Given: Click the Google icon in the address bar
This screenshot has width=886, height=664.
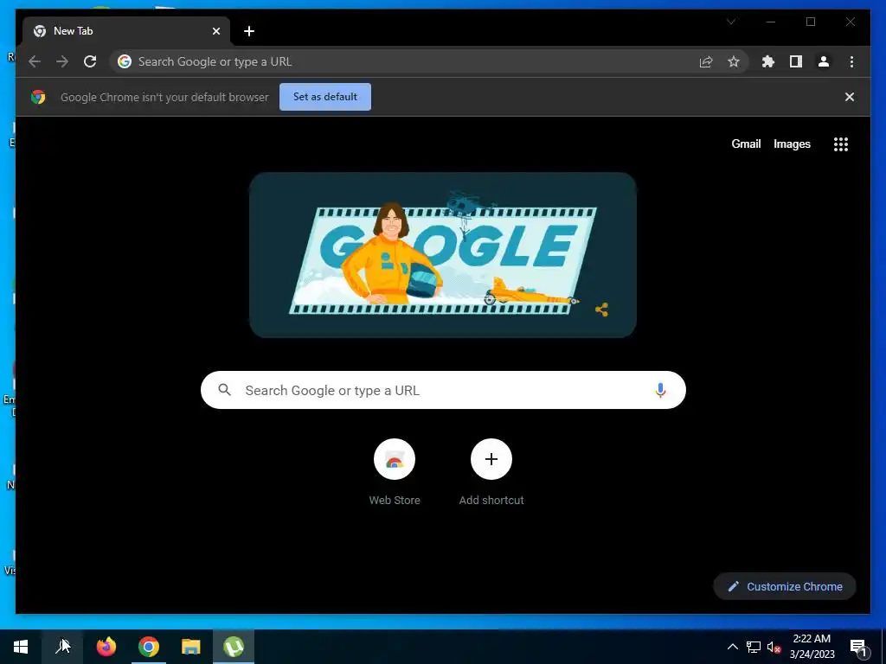Looking at the screenshot, I should 125,61.
